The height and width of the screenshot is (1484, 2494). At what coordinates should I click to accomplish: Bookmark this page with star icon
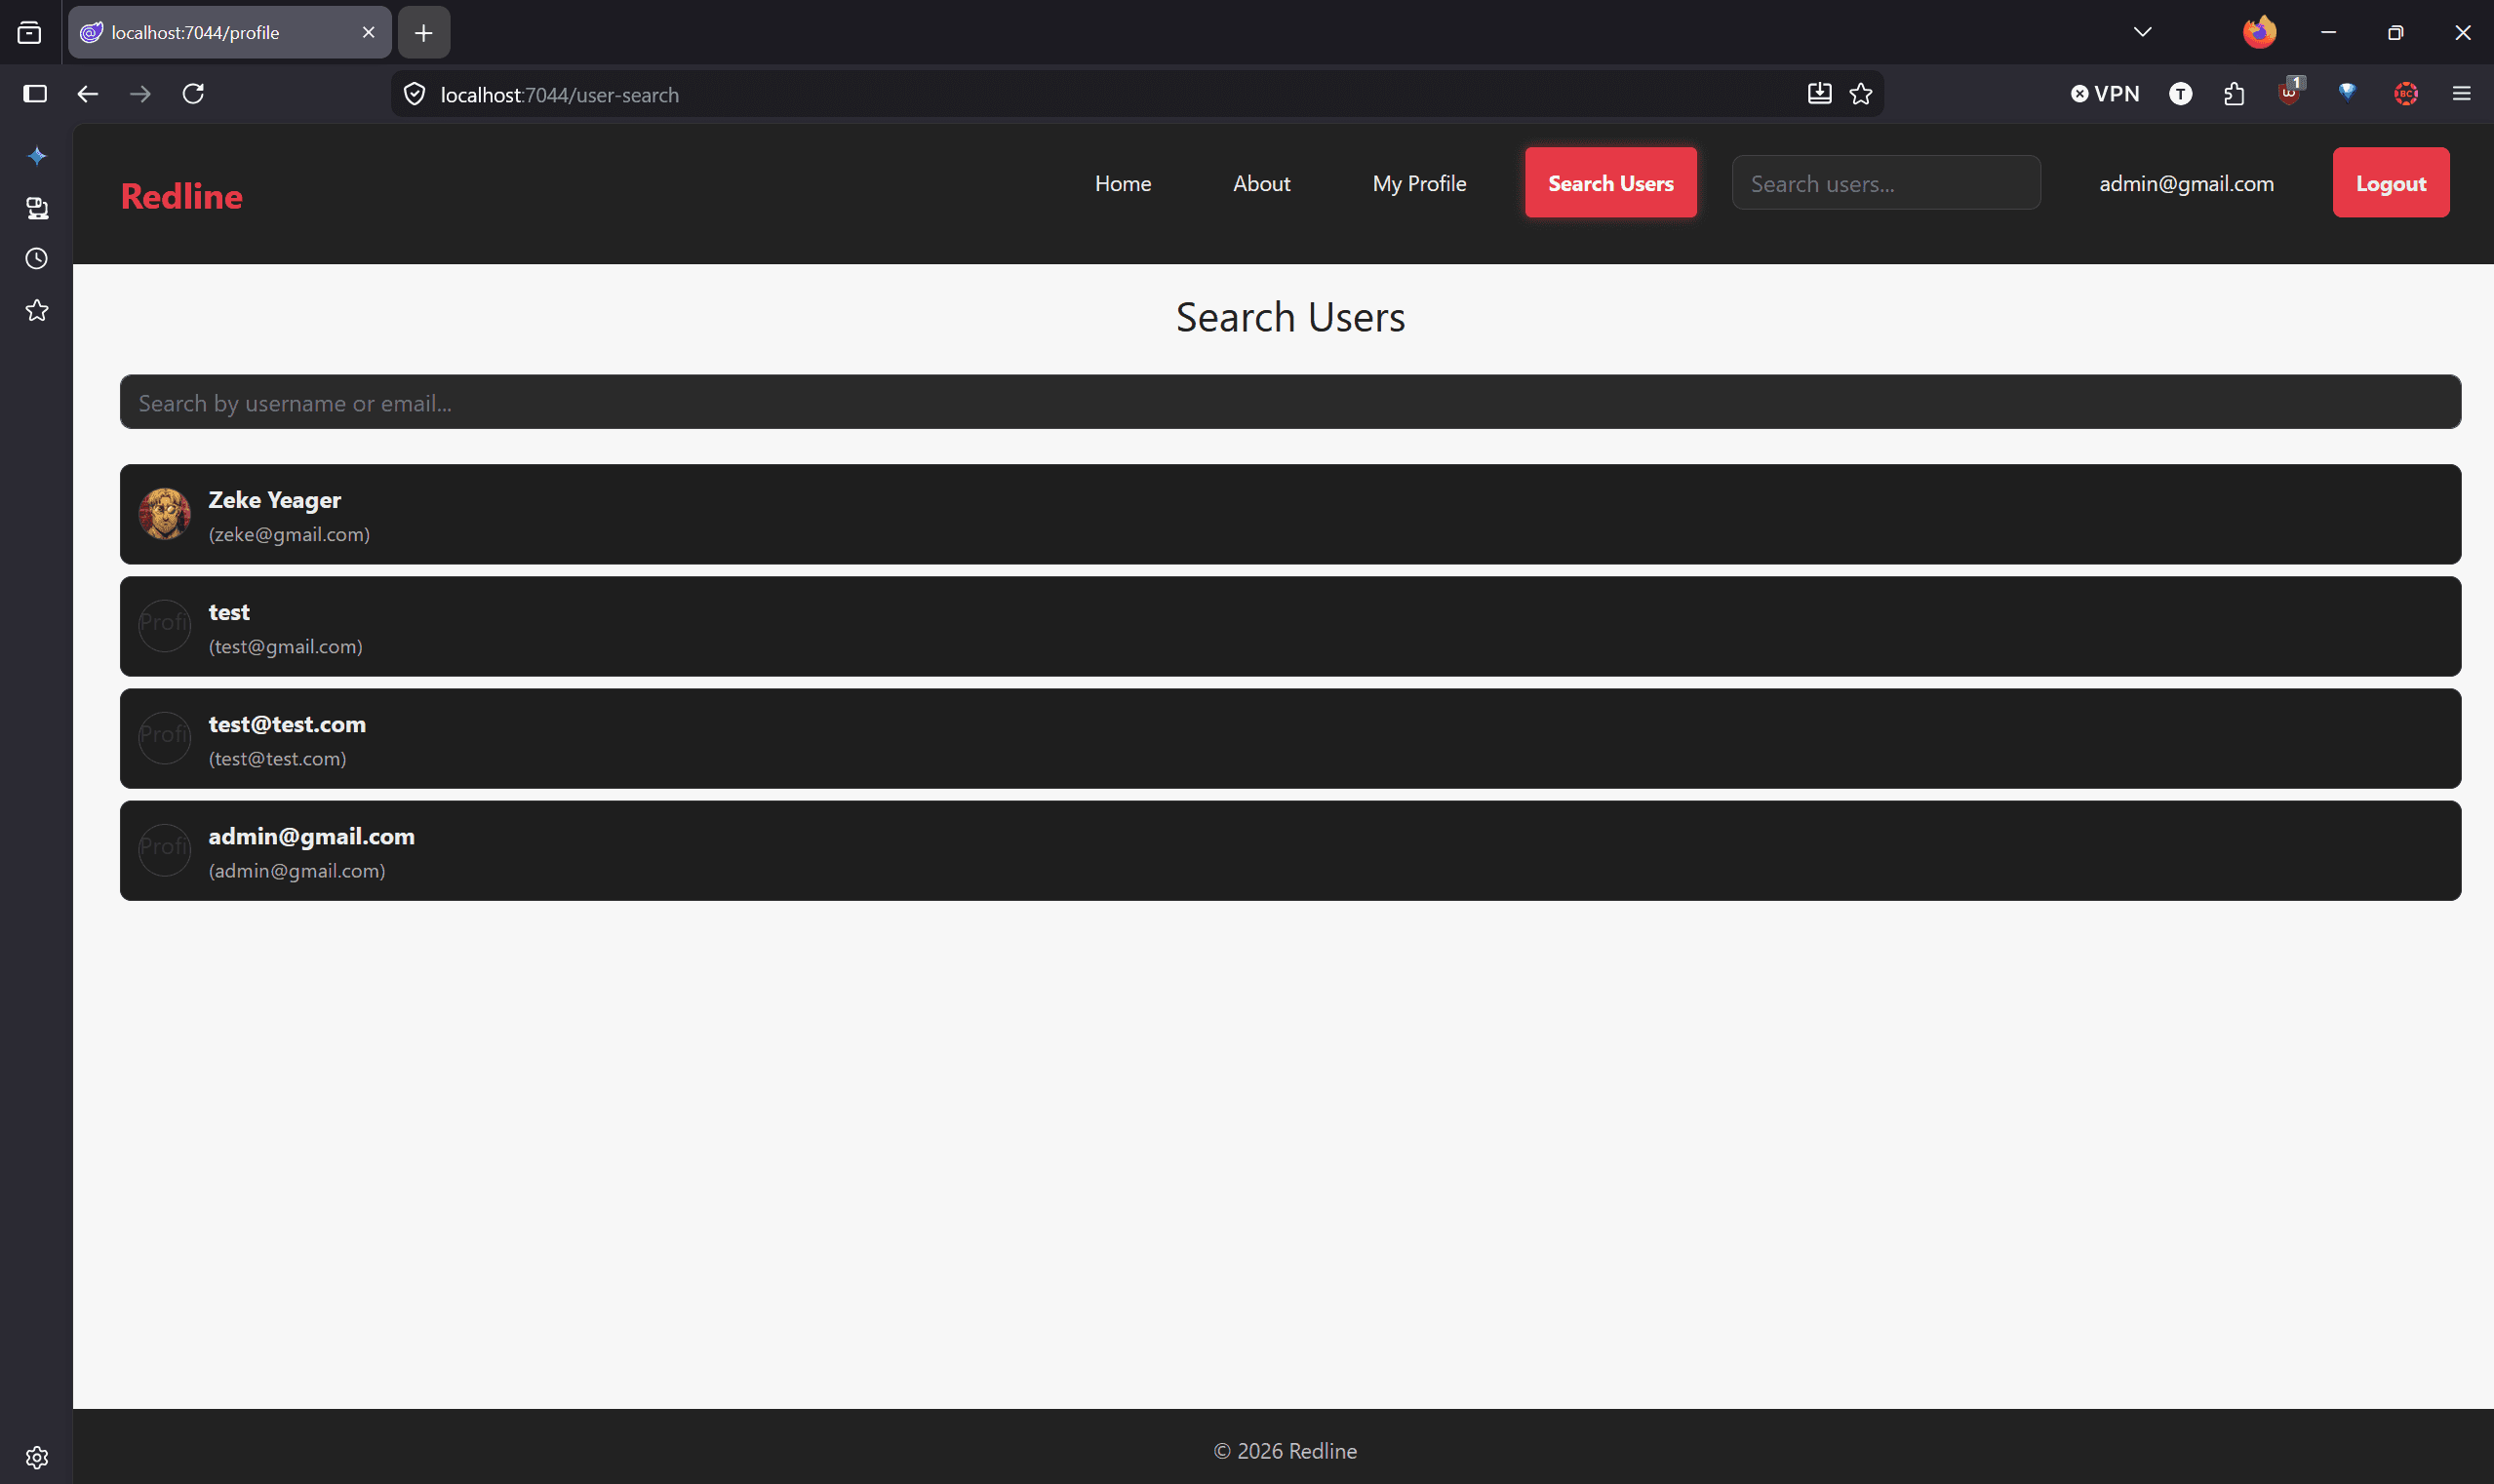click(1861, 94)
